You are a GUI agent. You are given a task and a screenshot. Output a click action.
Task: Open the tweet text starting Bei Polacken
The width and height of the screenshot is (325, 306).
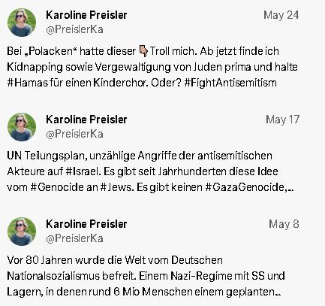[x=152, y=67]
